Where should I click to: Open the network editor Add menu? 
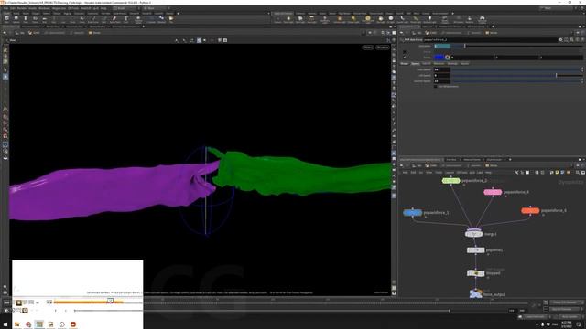coord(405,173)
